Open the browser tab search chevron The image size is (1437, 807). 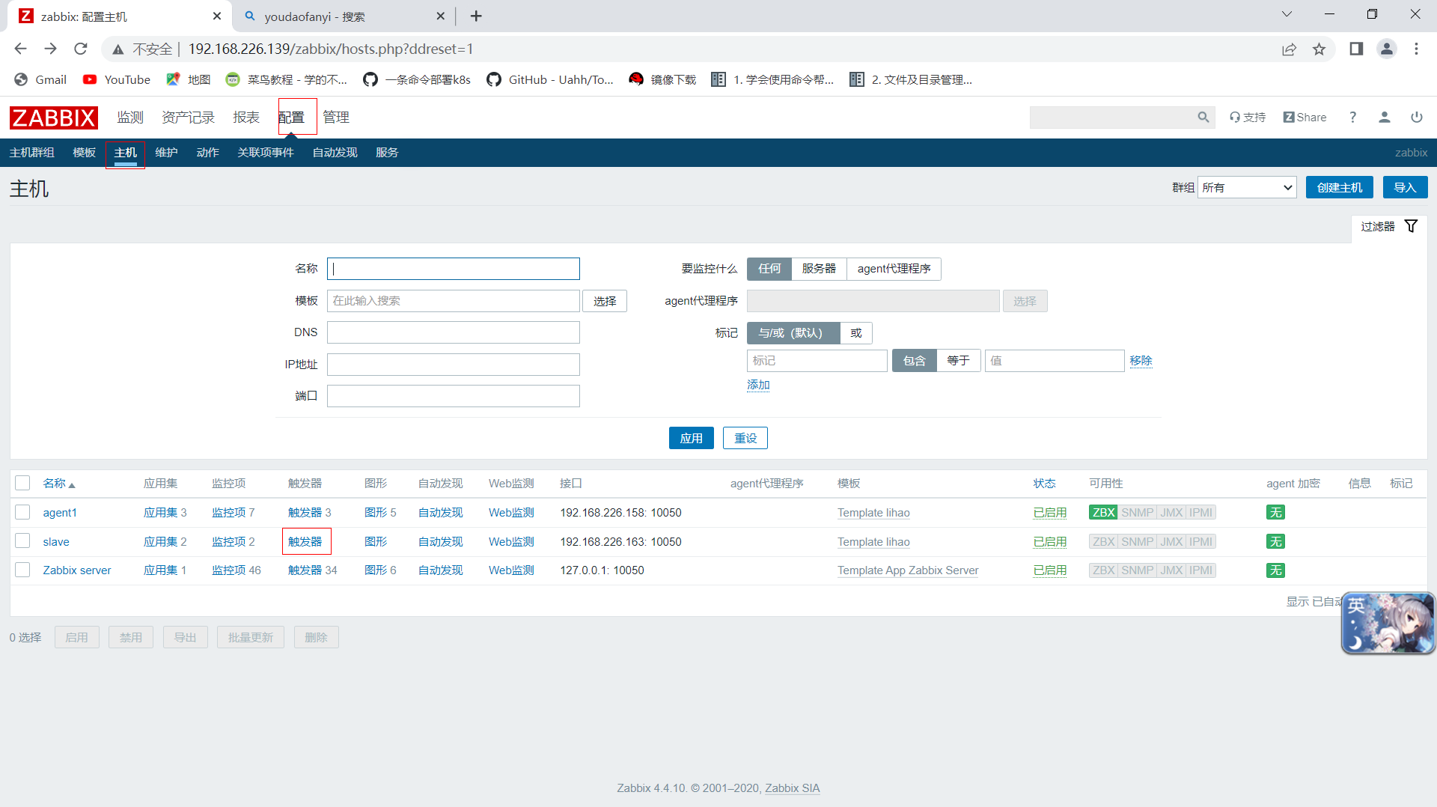click(1287, 14)
